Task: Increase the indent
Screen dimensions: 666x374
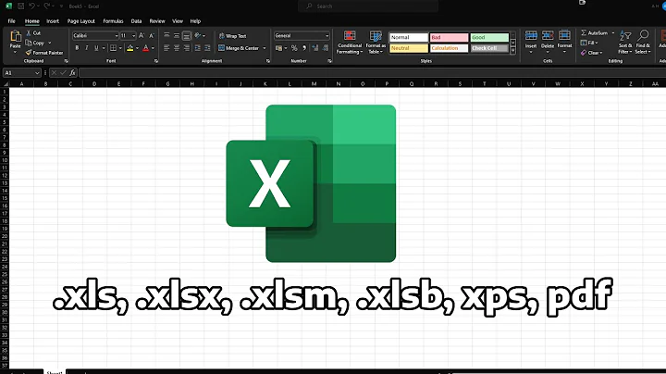Action: tap(207, 48)
